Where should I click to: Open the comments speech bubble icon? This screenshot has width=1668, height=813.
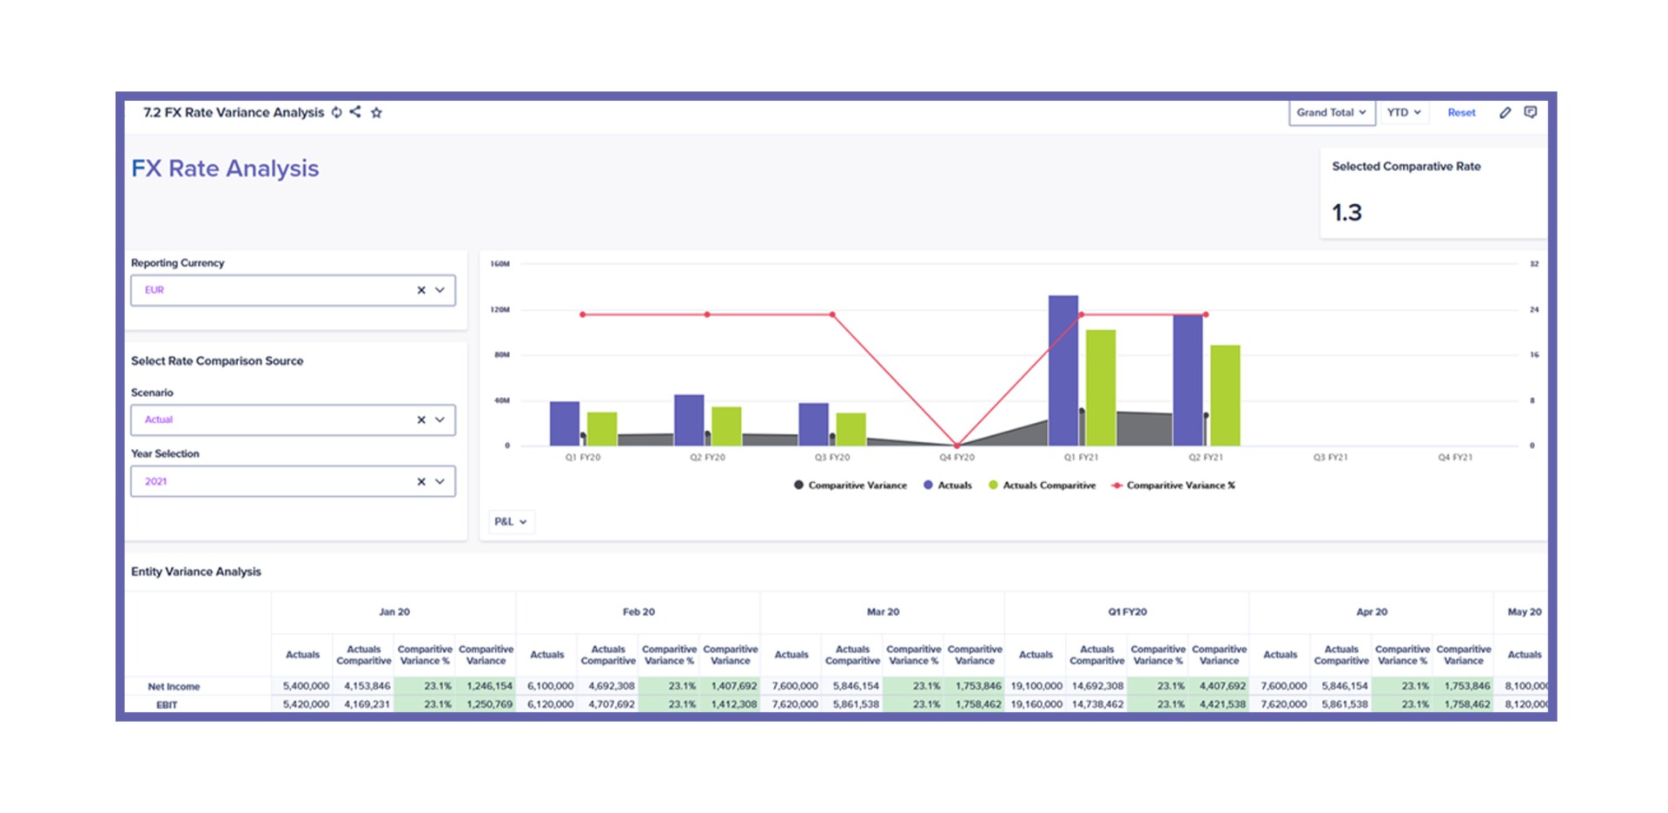pos(1530,112)
